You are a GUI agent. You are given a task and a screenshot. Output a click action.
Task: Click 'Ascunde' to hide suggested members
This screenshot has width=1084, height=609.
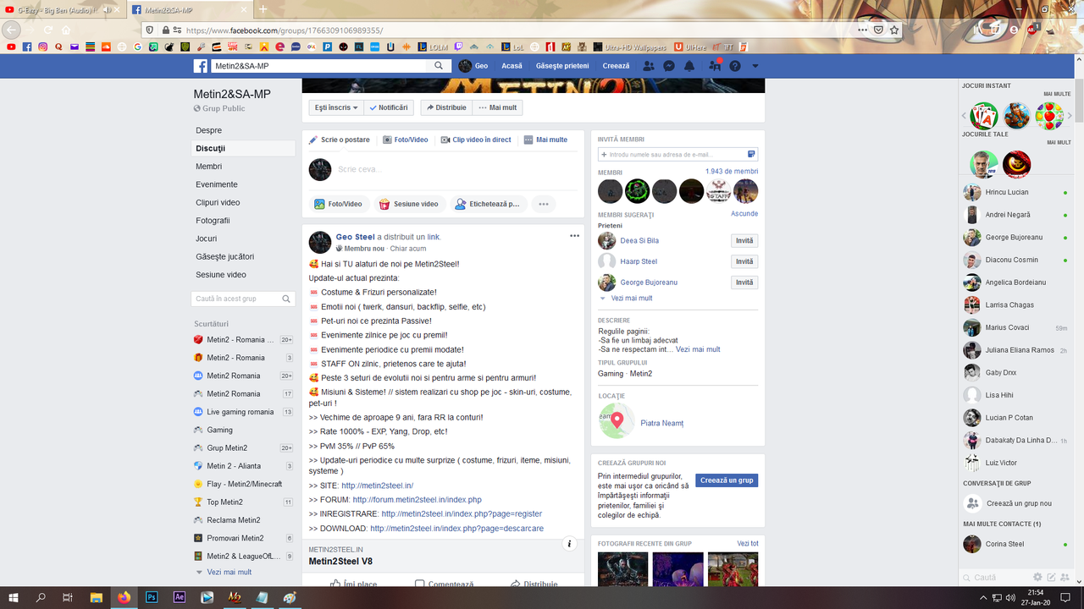(744, 214)
